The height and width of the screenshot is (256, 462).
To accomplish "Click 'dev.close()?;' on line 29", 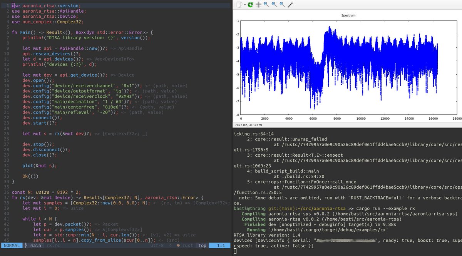I will coord(40,154).
